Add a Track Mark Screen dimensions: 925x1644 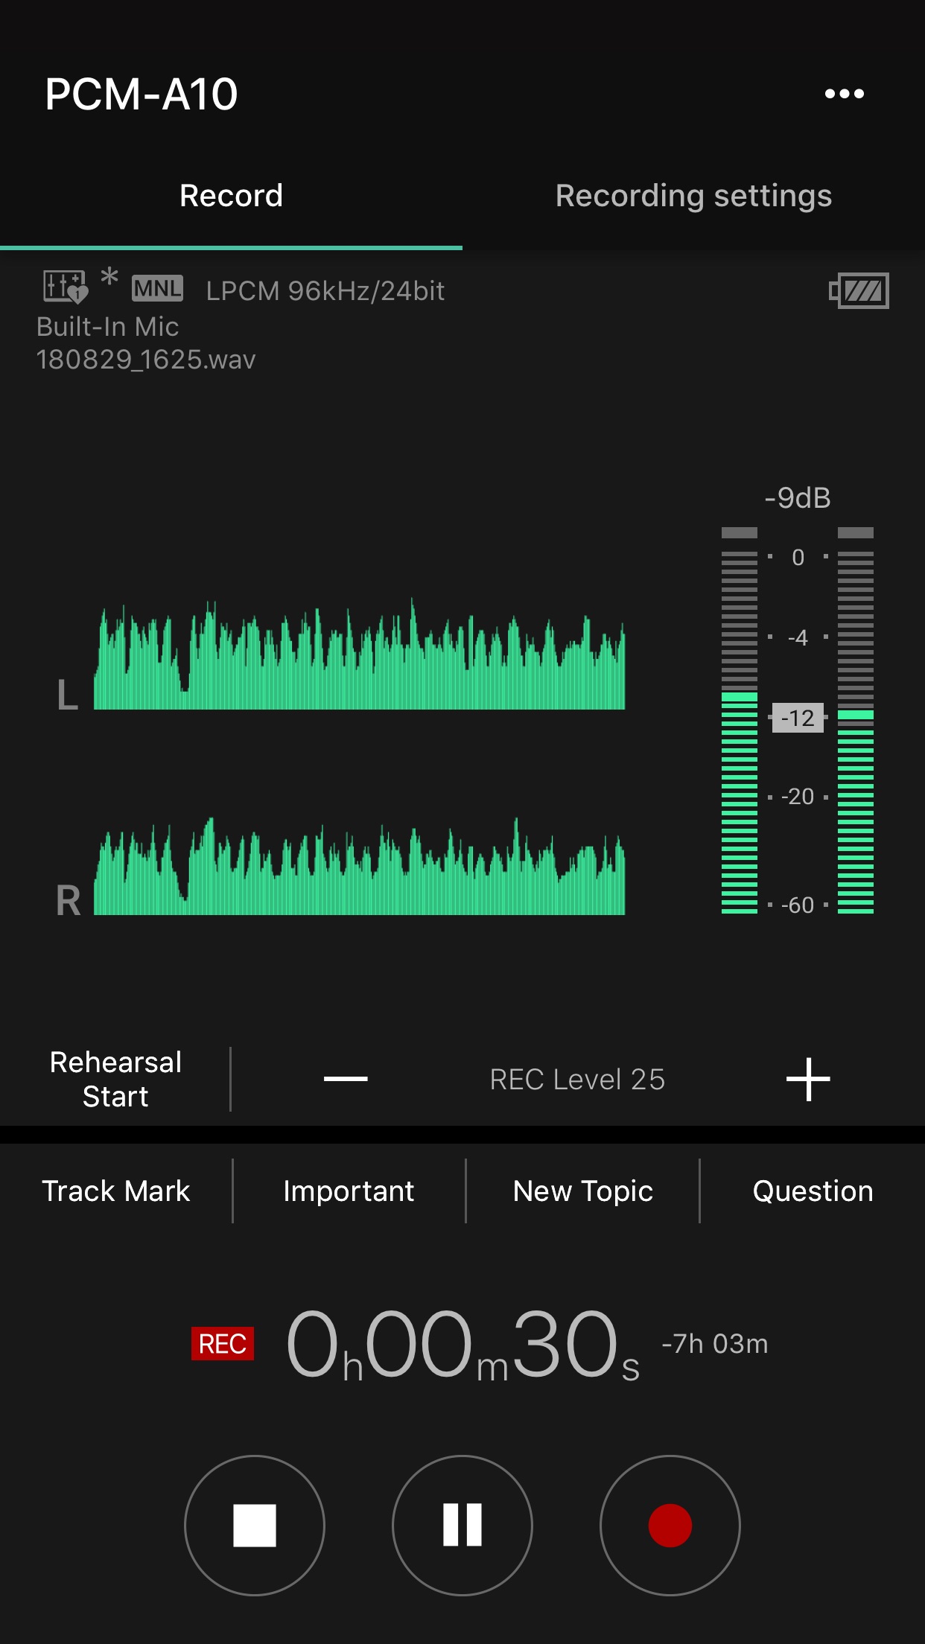pos(115,1191)
